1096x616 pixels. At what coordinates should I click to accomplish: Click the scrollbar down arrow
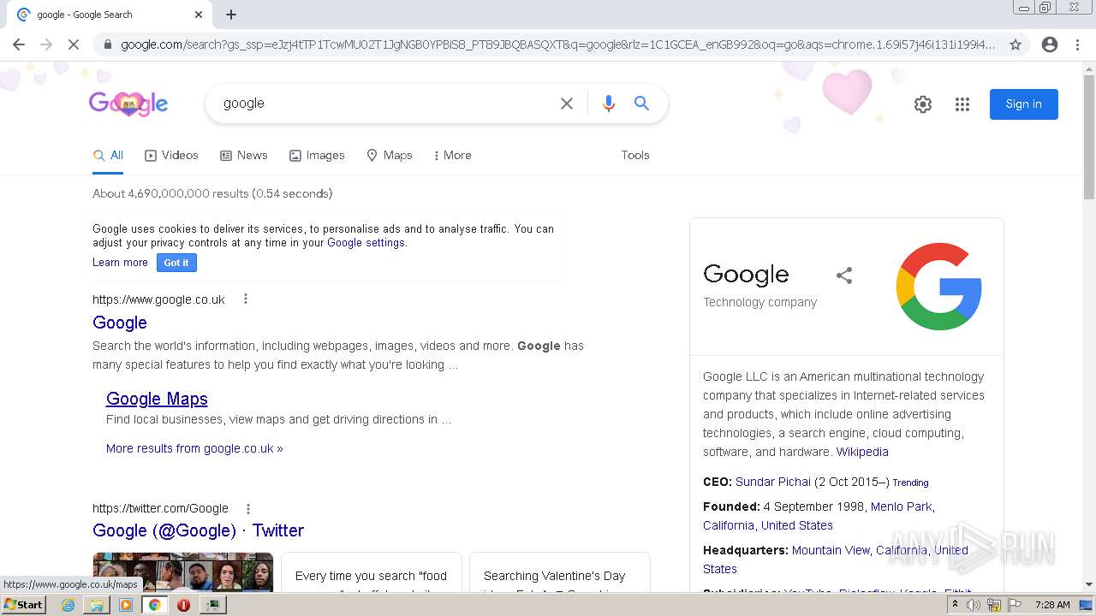[x=1089, y=584]
